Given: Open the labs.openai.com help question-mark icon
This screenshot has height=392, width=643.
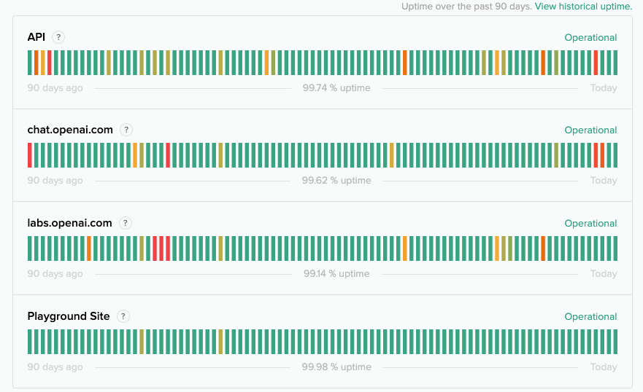Looking at the screenshot, I should (x=125, y=223).
